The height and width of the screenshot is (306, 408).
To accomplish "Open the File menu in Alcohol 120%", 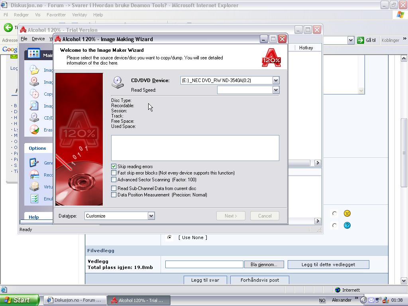I will pos(24,39).
